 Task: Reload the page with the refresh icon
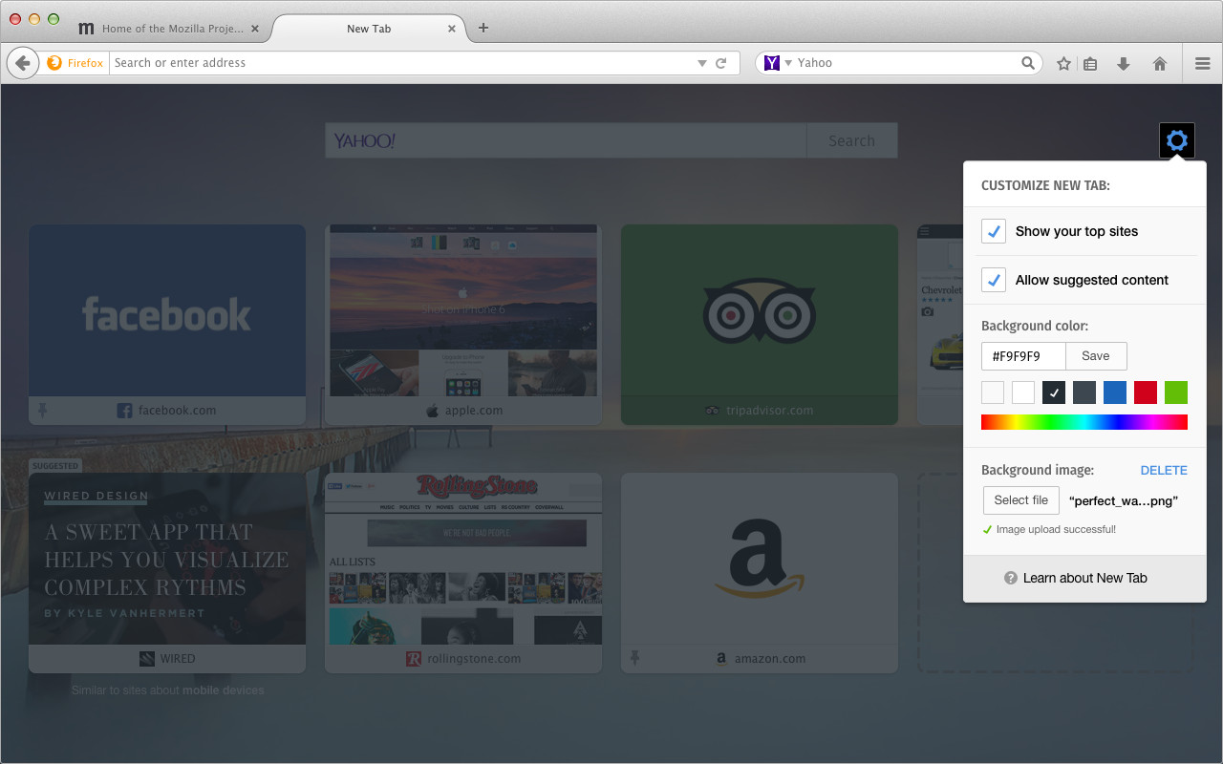pos(722,63)
